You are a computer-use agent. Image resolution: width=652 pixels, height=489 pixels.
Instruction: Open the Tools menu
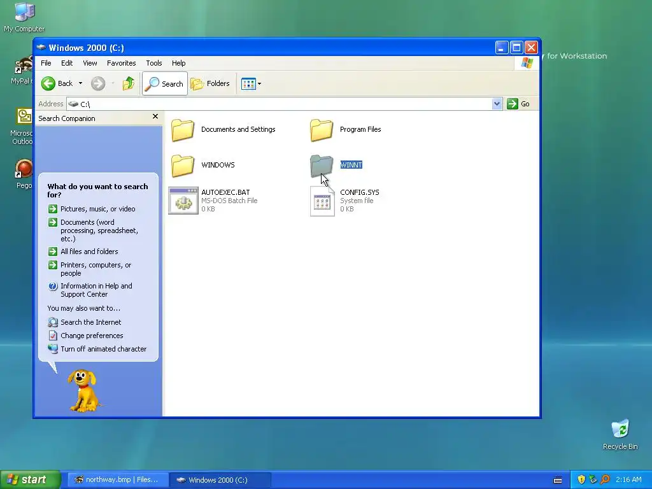pyautogui.click(x=154, y=63)
